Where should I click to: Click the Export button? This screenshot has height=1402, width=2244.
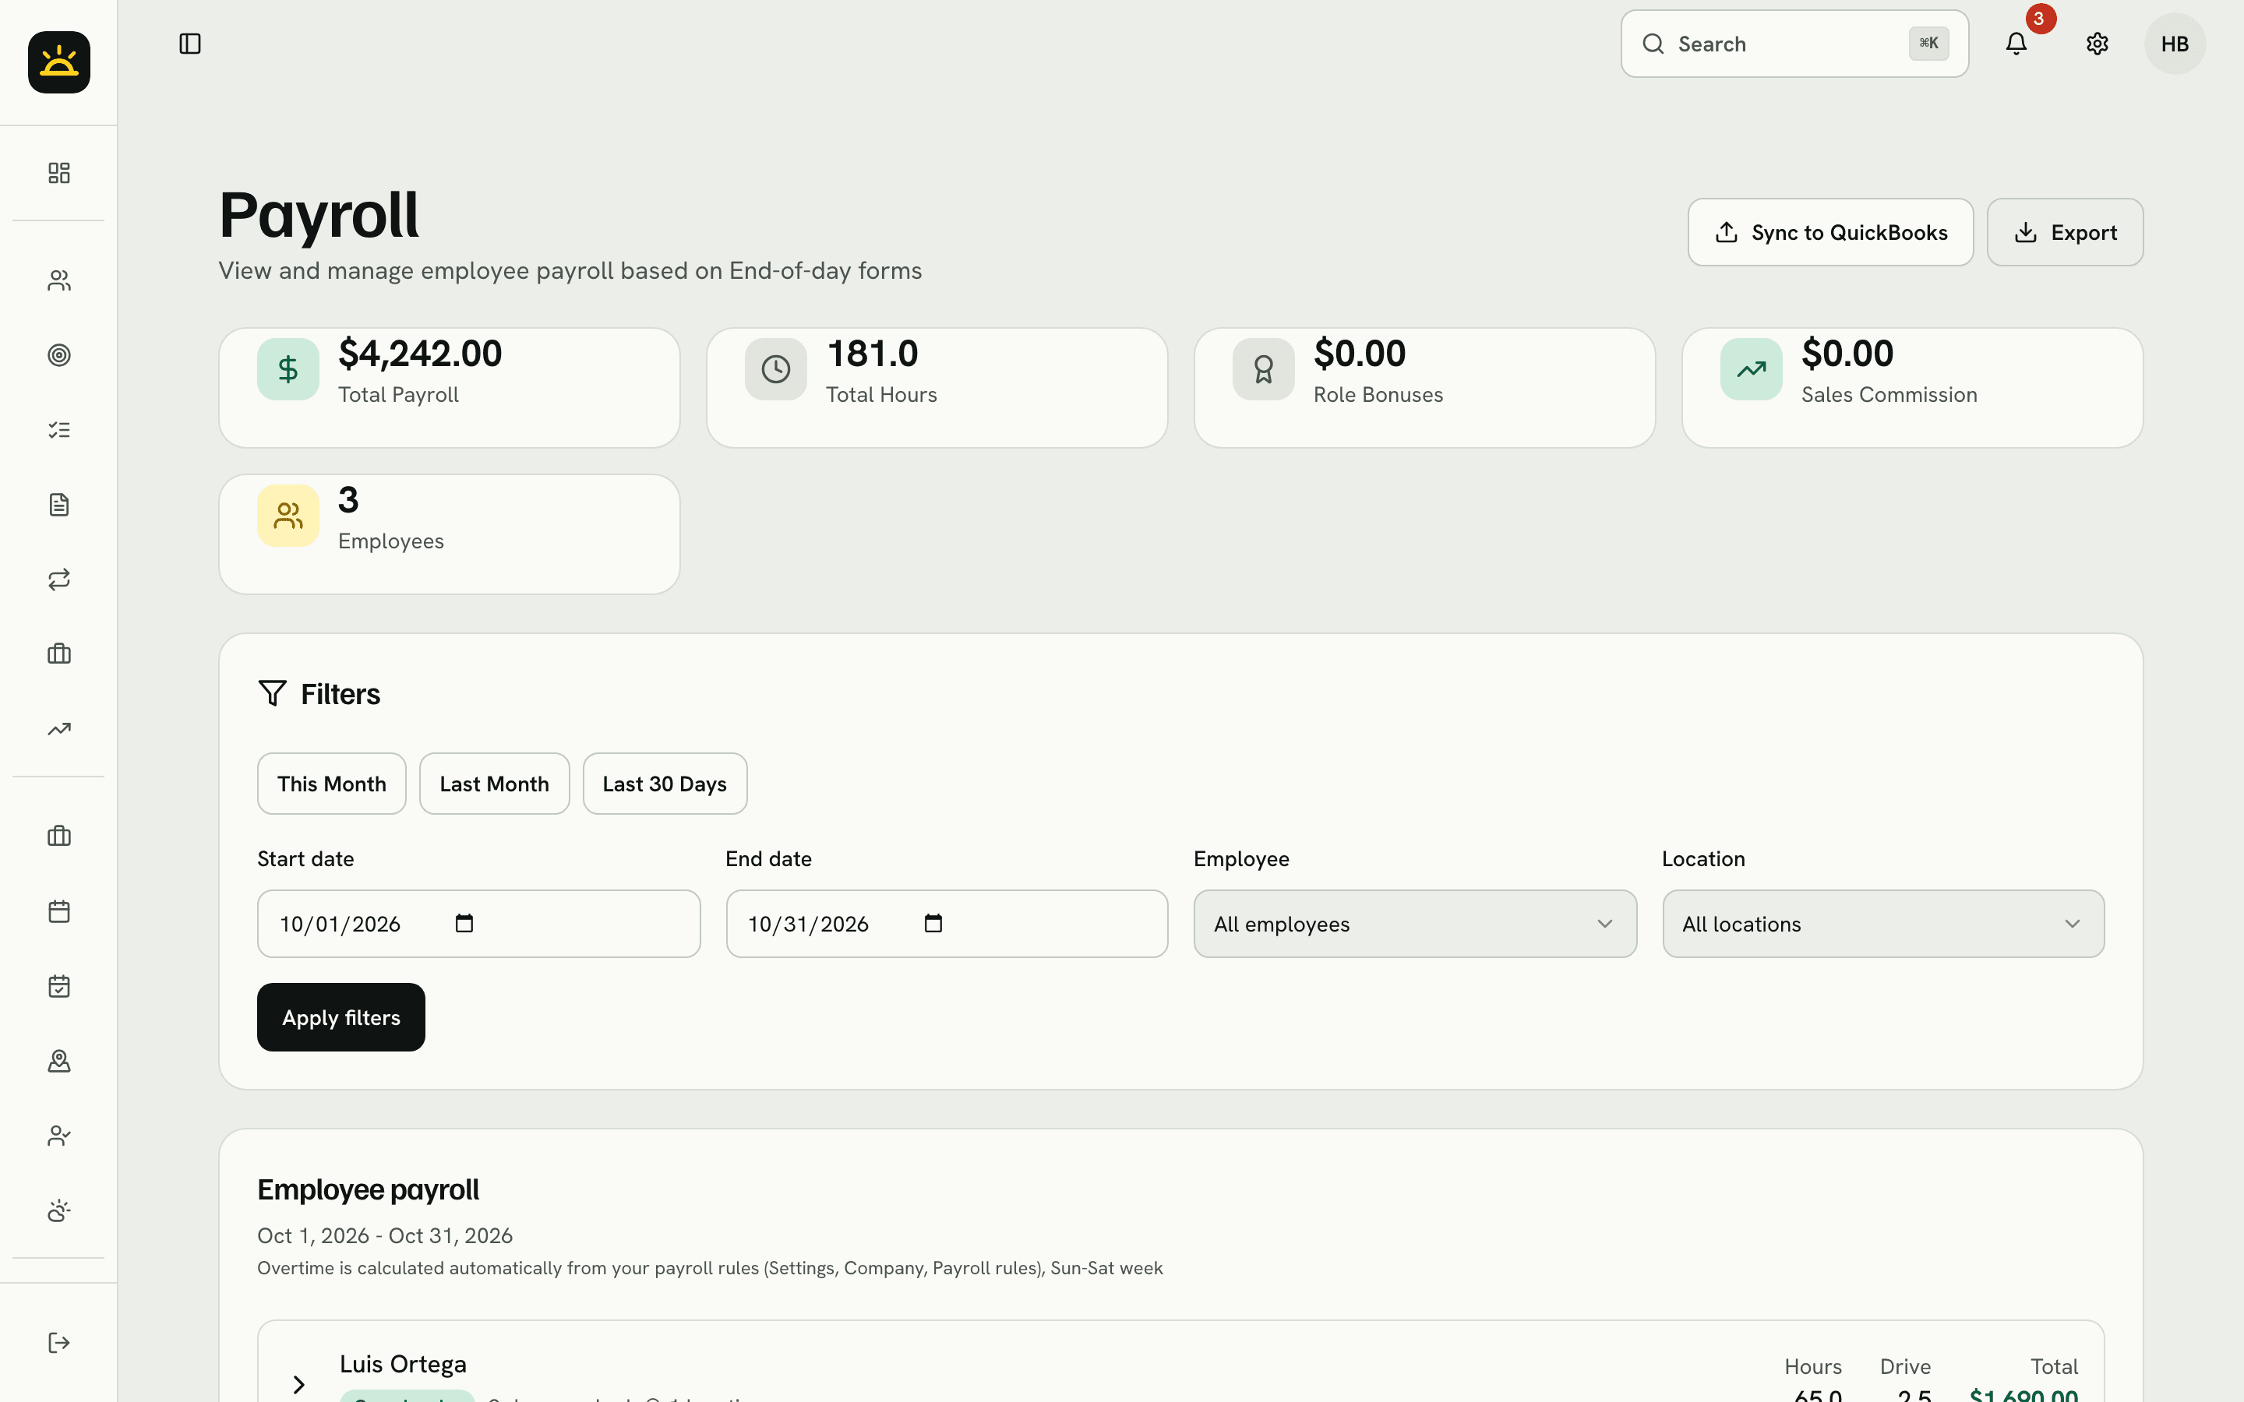tap(2065, 232)
